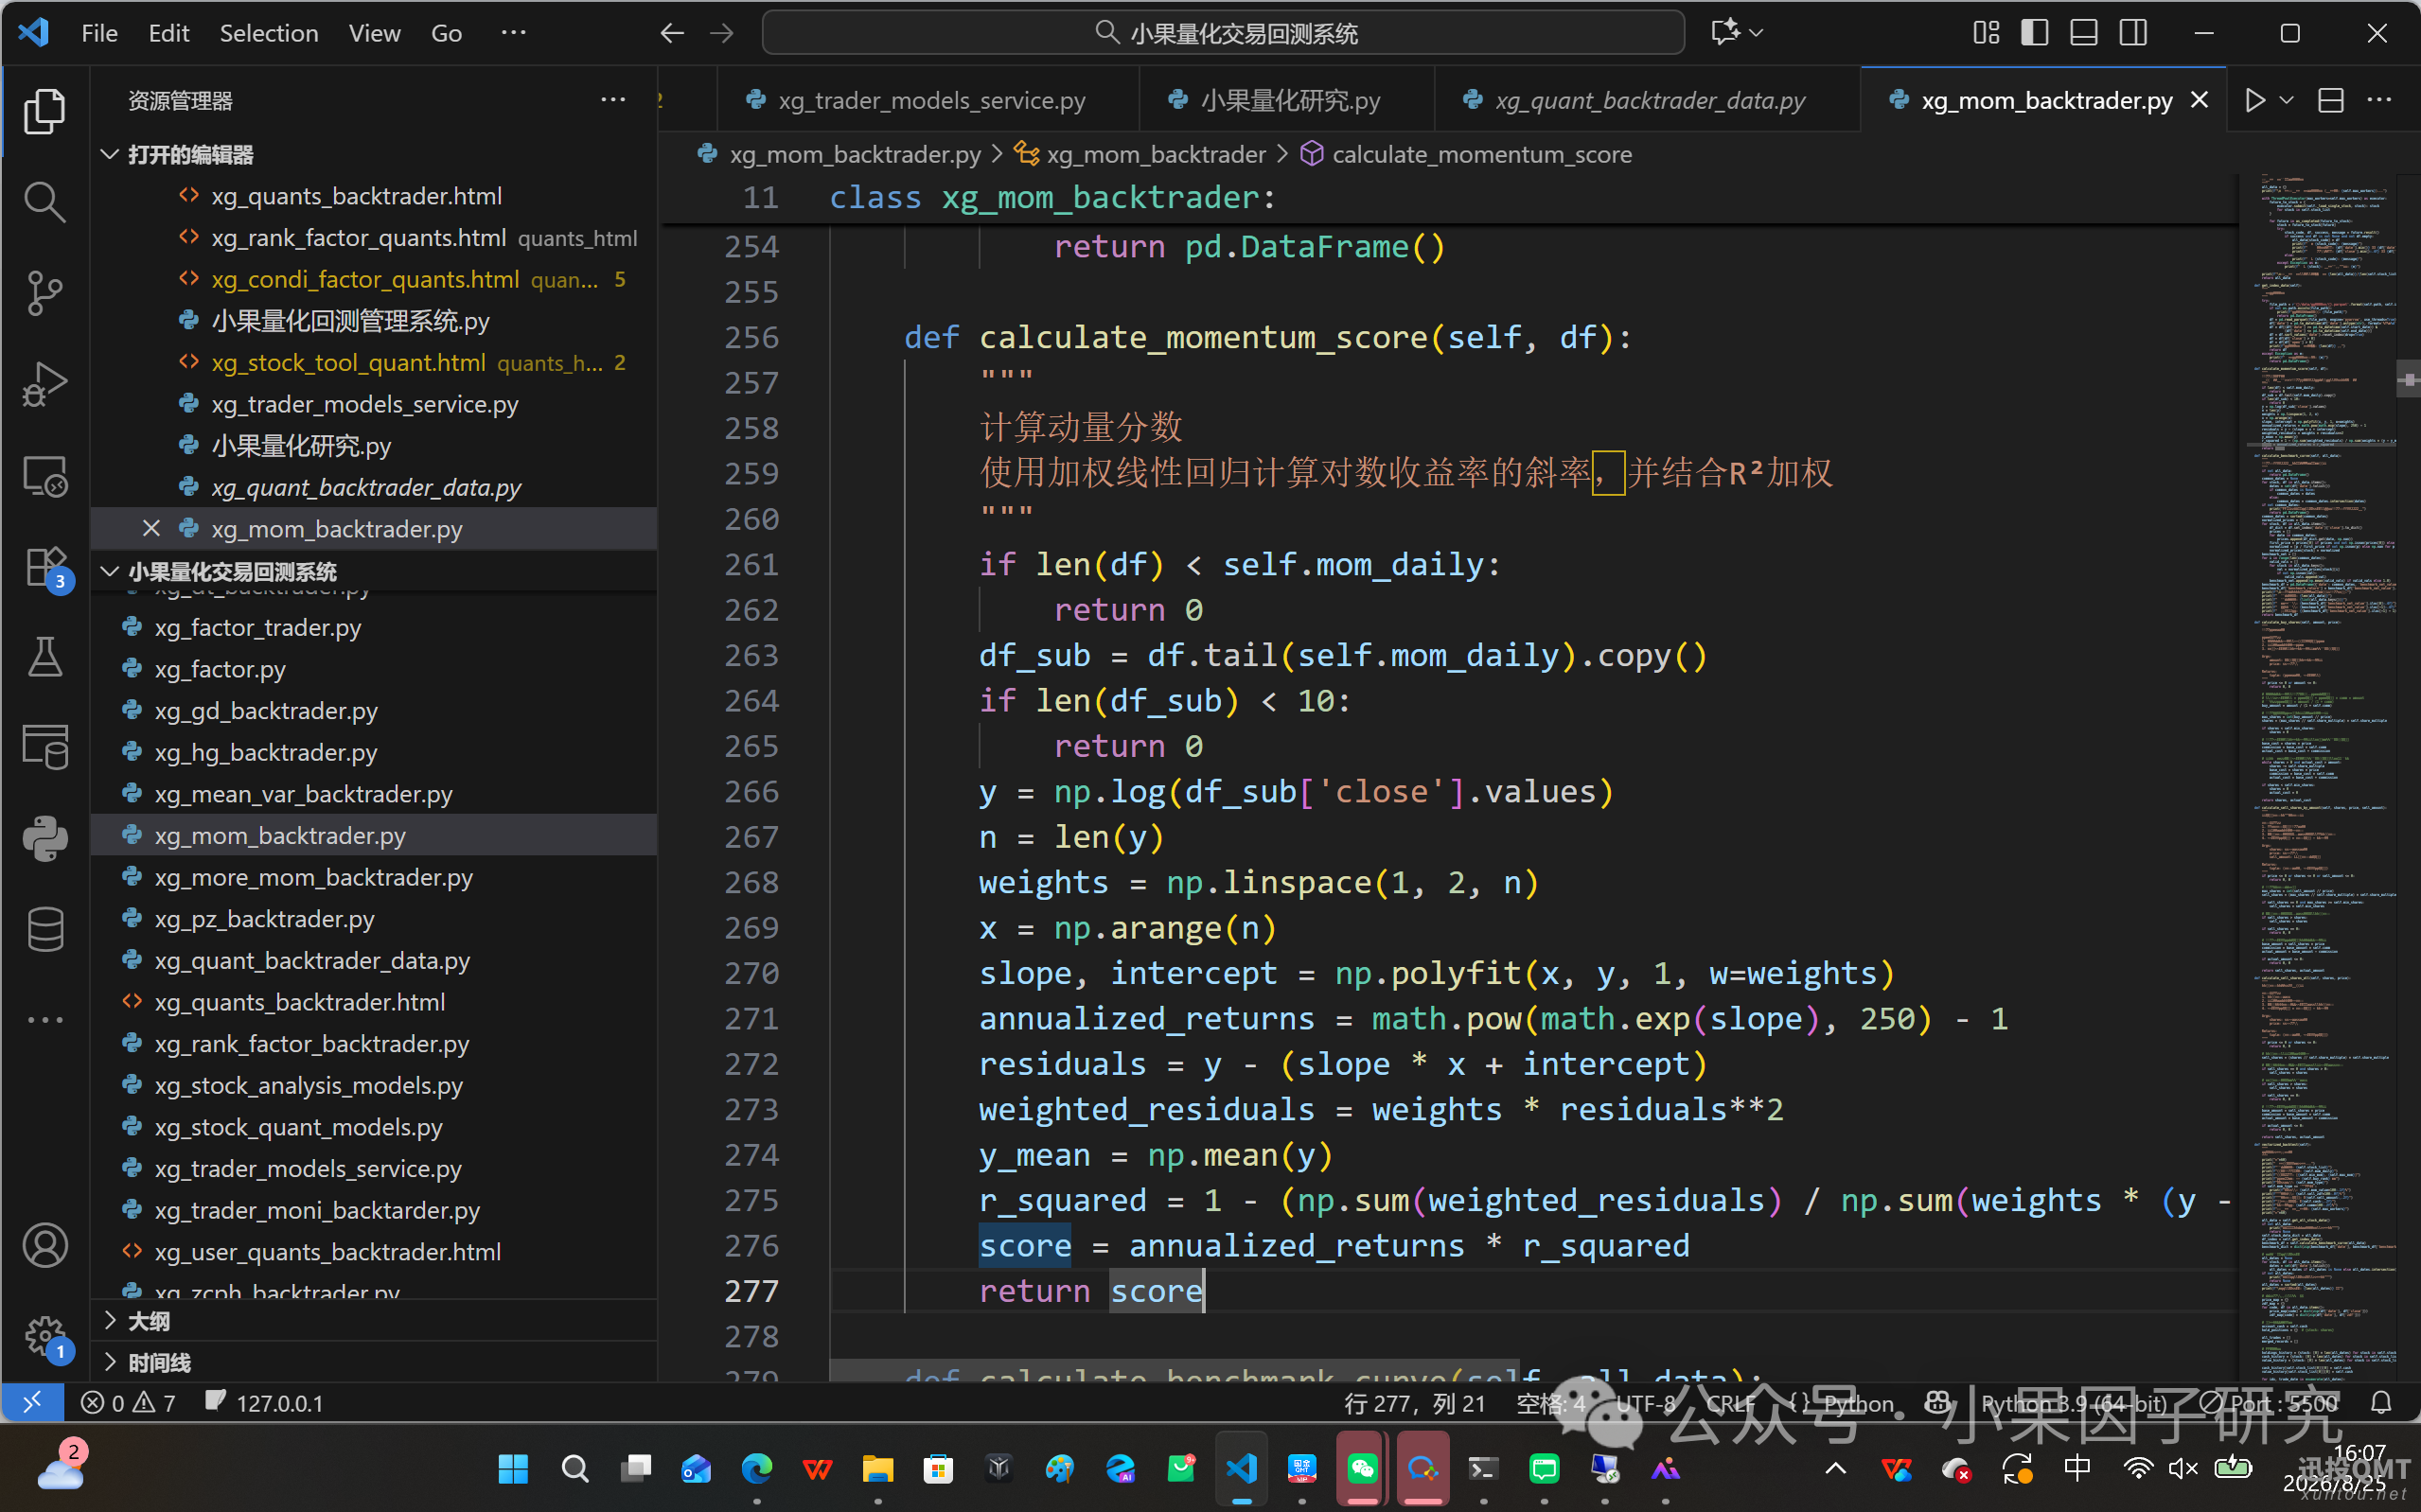The image size is (2421, 1512).
Task: Click the remote window indicator in status bar
Action: pos(32,1403)
